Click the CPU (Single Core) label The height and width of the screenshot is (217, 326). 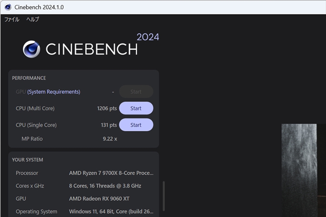tap(36, 125)
